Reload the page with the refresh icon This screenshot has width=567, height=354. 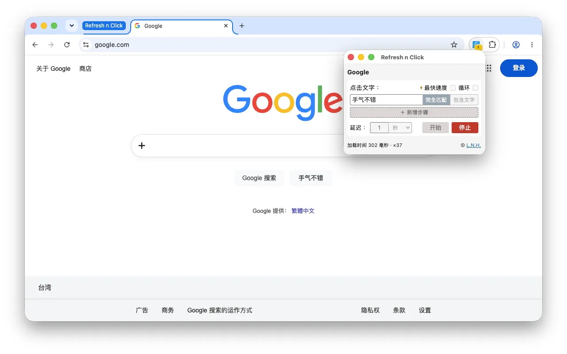(x=67, y=45)
